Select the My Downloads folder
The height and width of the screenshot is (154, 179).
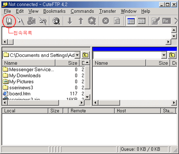click(22, 76)
